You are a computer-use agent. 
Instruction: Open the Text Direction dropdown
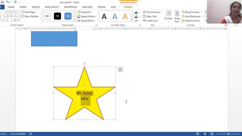[152, 12]
